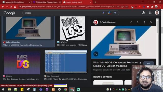
Task: Open Chrome profile avatar in toolbar
Action: tap(156, 7)
